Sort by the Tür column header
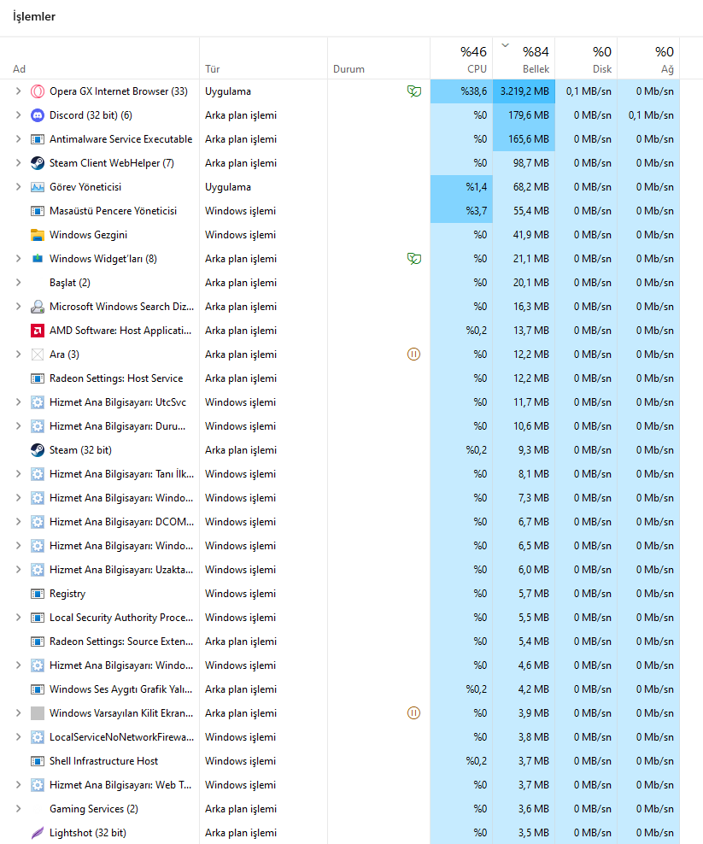 (263, 58)
